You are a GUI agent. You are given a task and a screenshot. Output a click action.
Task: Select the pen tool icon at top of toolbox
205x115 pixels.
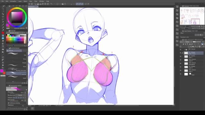point(4,6)
